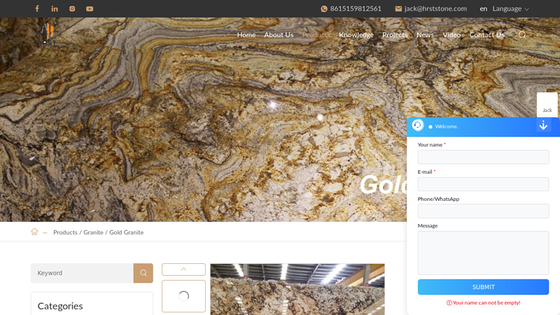Open the header search magnifier icon

[x=522, y=34]
